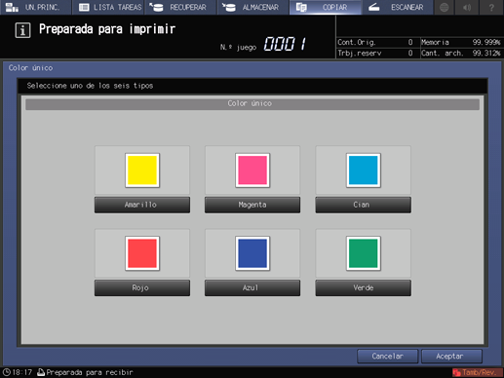This screenshot has width=504, height=378.
Task: Click the information icon beside Preparada para imprimir
Action: pos(22,30)
